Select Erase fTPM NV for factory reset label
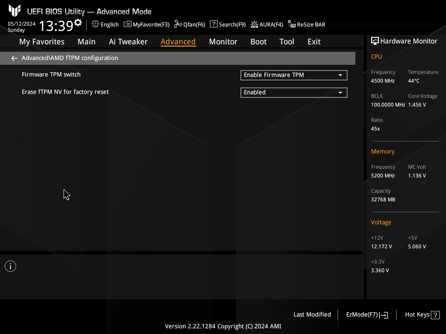Screen dimensions: 446x334 [x=65, y=92]
